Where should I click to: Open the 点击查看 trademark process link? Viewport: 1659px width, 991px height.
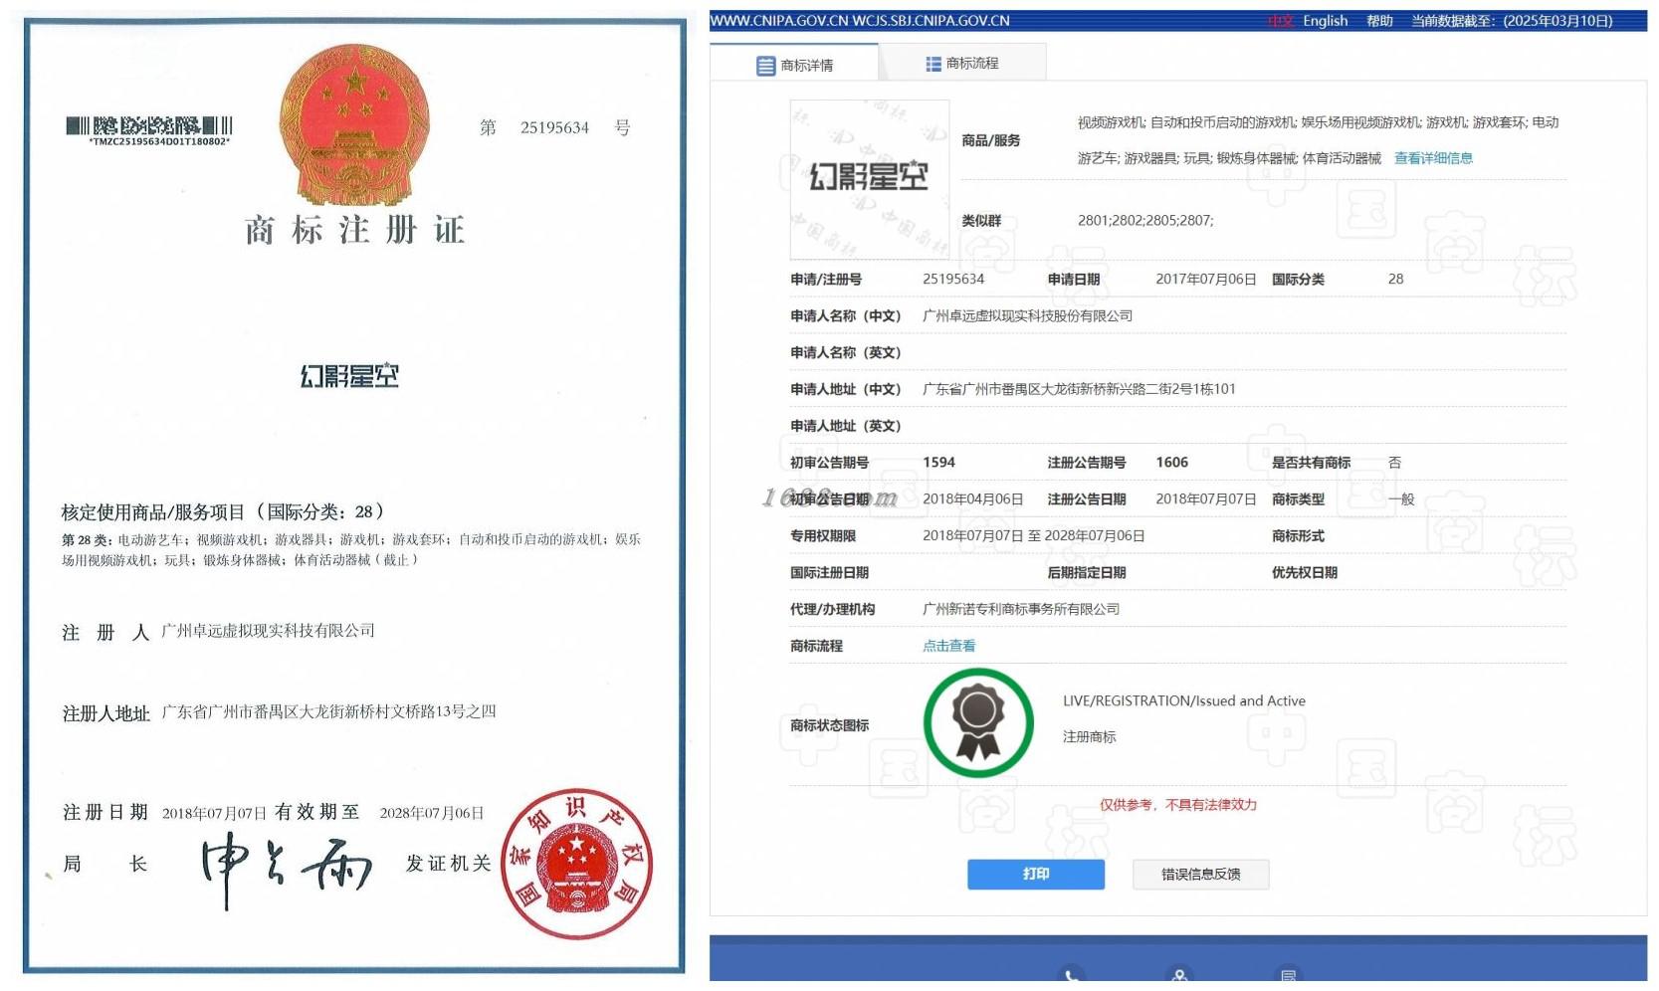pyautogui.click(x=948, y=646)
